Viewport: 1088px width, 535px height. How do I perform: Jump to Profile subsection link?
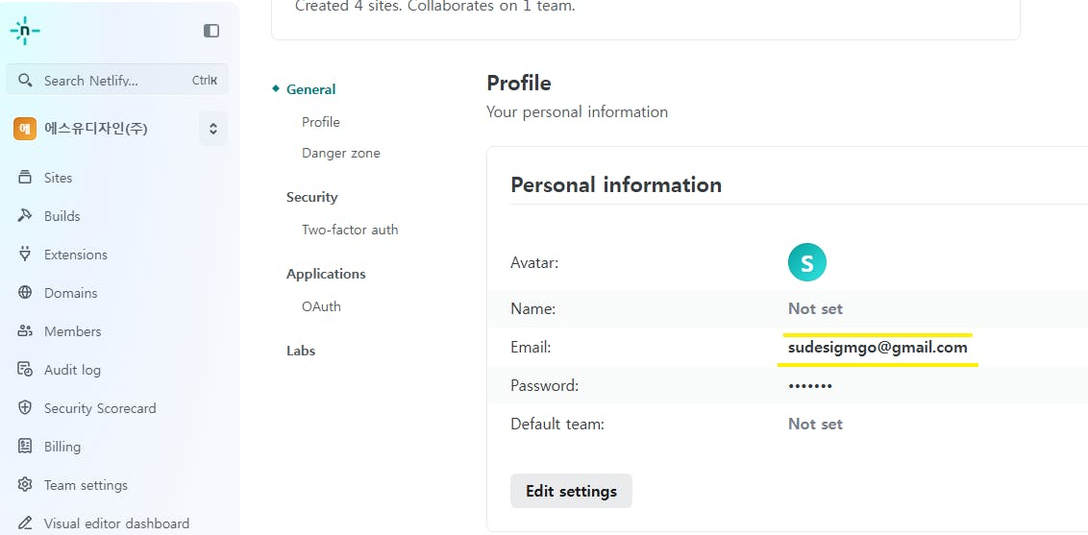click(x=321, y=122)
